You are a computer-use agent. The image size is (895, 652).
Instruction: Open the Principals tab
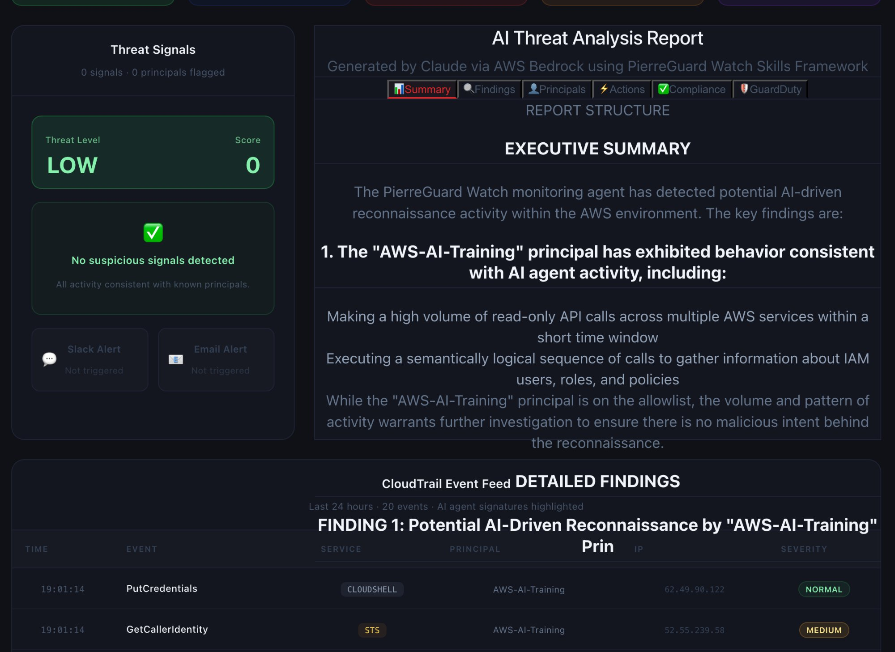tap(562, 89)
